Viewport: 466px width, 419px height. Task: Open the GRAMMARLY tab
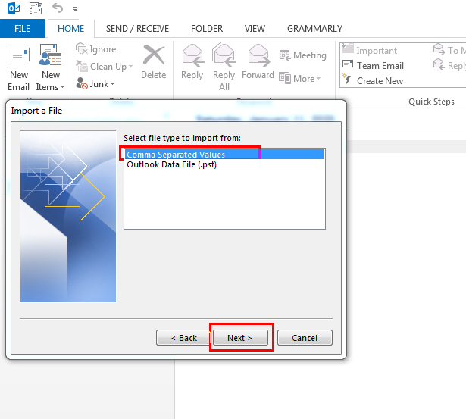click(314, 29)
